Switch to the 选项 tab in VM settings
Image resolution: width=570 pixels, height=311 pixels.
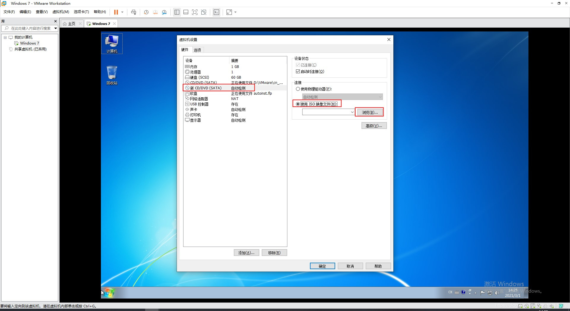(197, 50)
